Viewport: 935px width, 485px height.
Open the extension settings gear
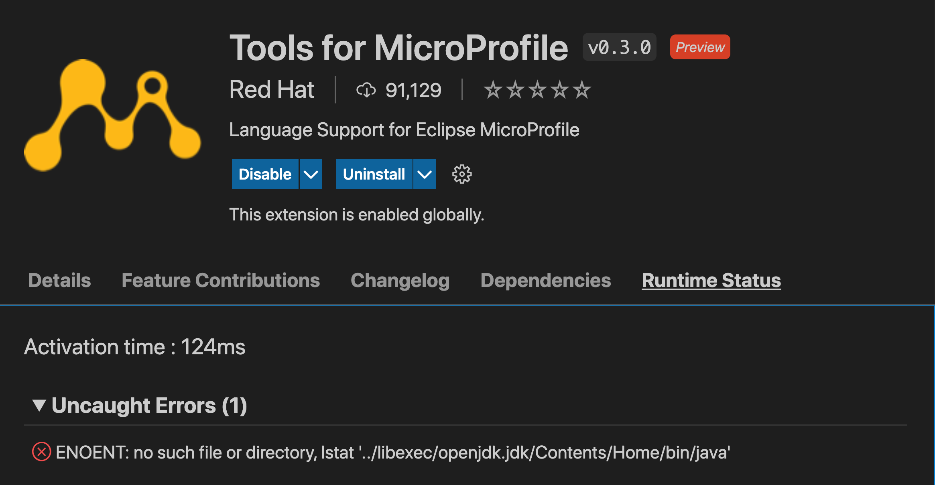click(461, 174)
